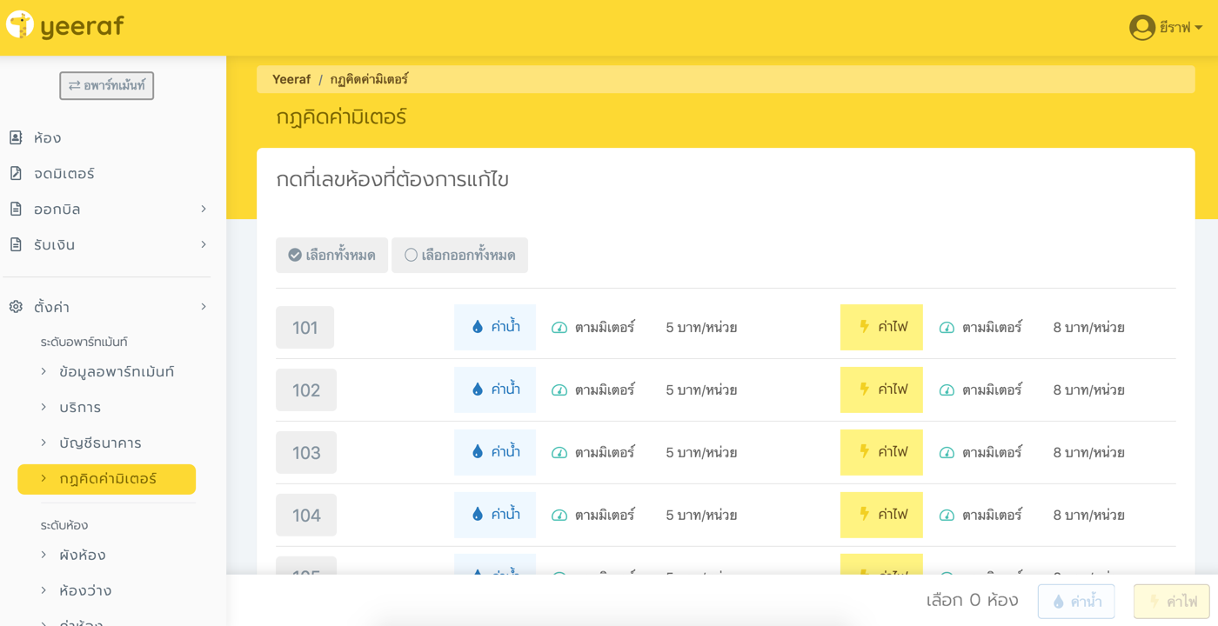The height and width of the screenshot is (626, 1218).
Task: Click the room icon beside ห้อง
Action: 16,137
